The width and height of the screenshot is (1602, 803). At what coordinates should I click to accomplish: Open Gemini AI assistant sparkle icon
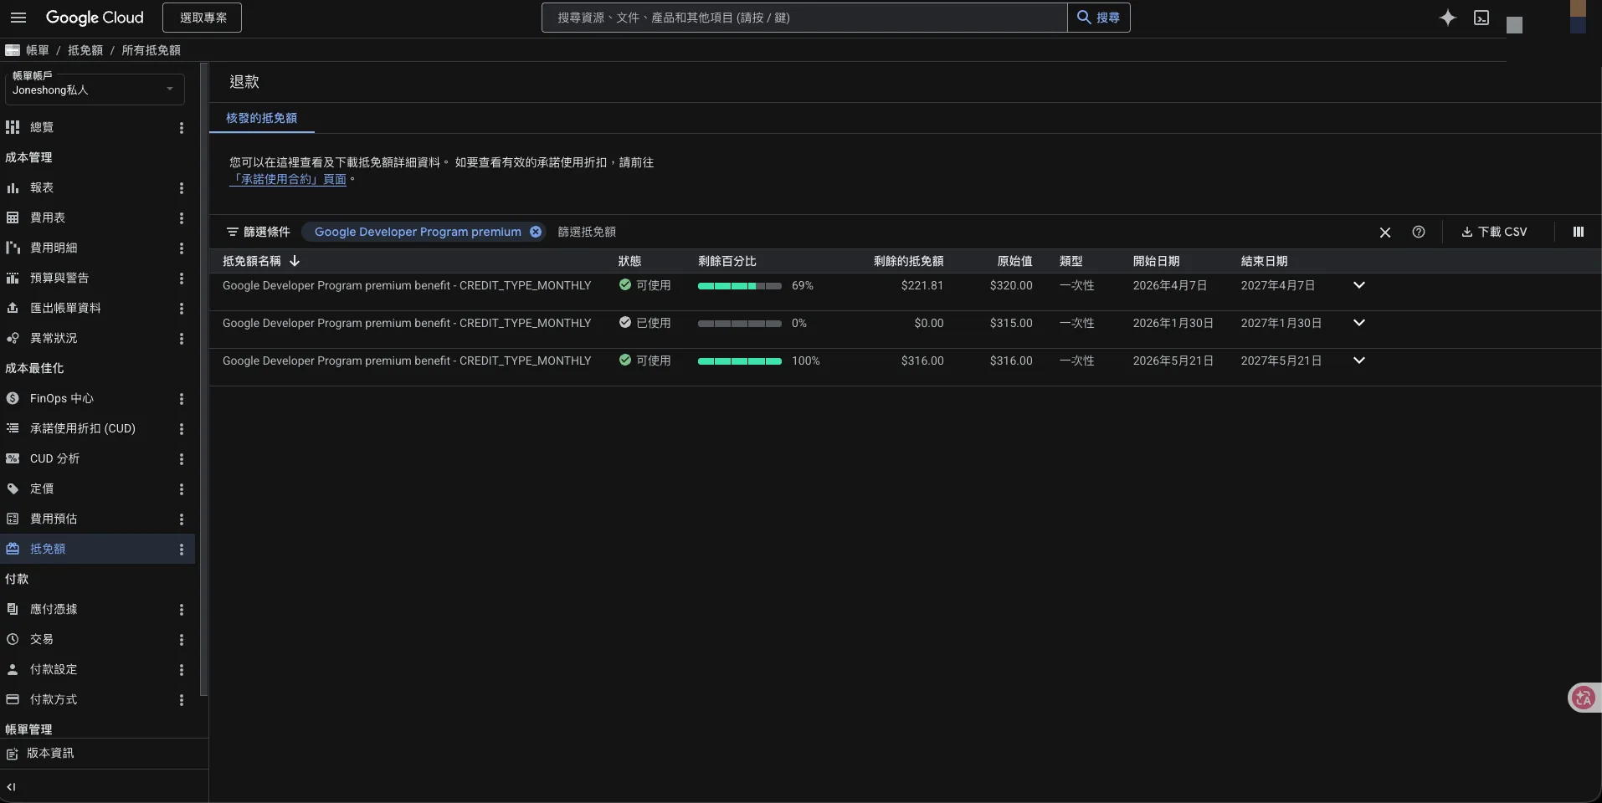[1447, 18]
